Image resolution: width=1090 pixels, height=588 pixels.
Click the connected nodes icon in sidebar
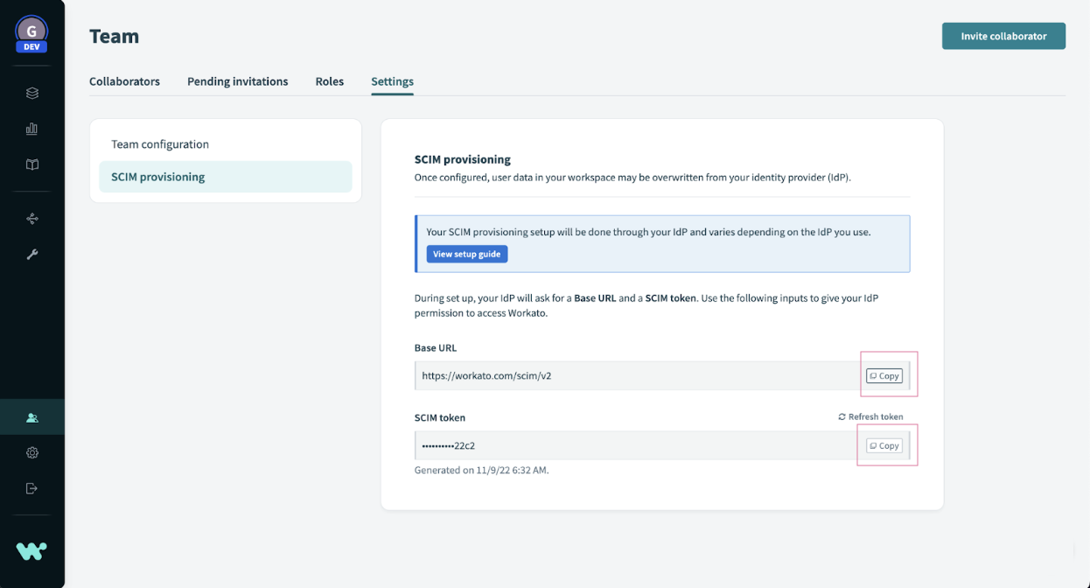tap(32, 219)
